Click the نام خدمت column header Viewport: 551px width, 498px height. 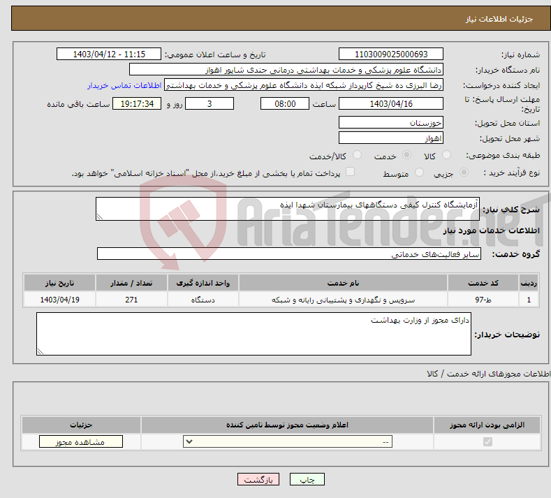pyautogui.click(x=343, y=283)
